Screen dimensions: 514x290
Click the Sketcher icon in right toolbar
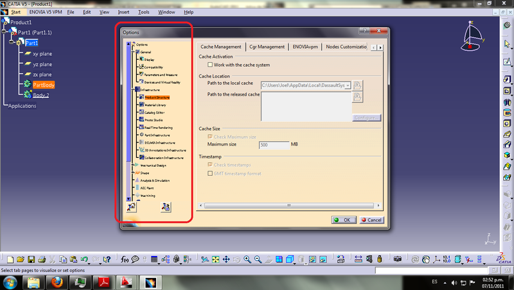coord(507,62)
